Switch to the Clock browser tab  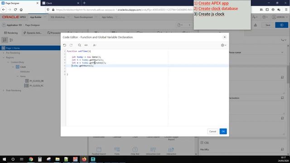[x=60, y=3]
